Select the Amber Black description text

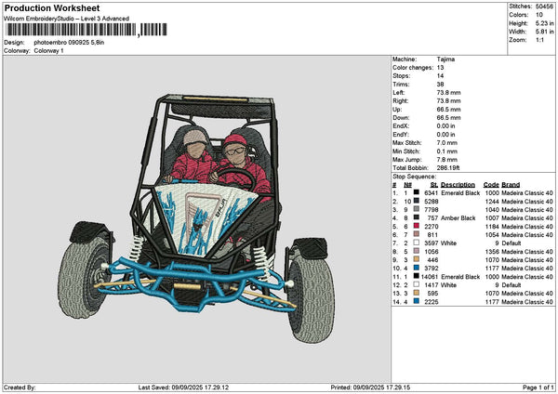point(458,218)
